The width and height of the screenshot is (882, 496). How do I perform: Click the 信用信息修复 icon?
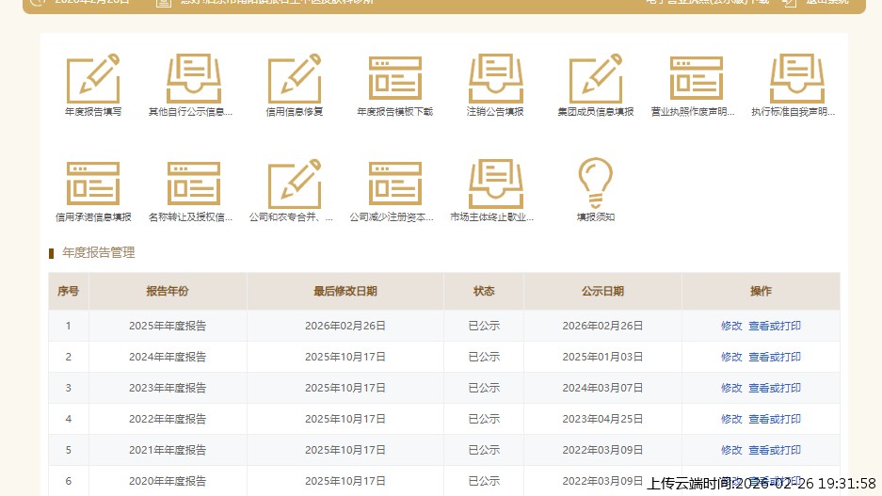point(294,79)
